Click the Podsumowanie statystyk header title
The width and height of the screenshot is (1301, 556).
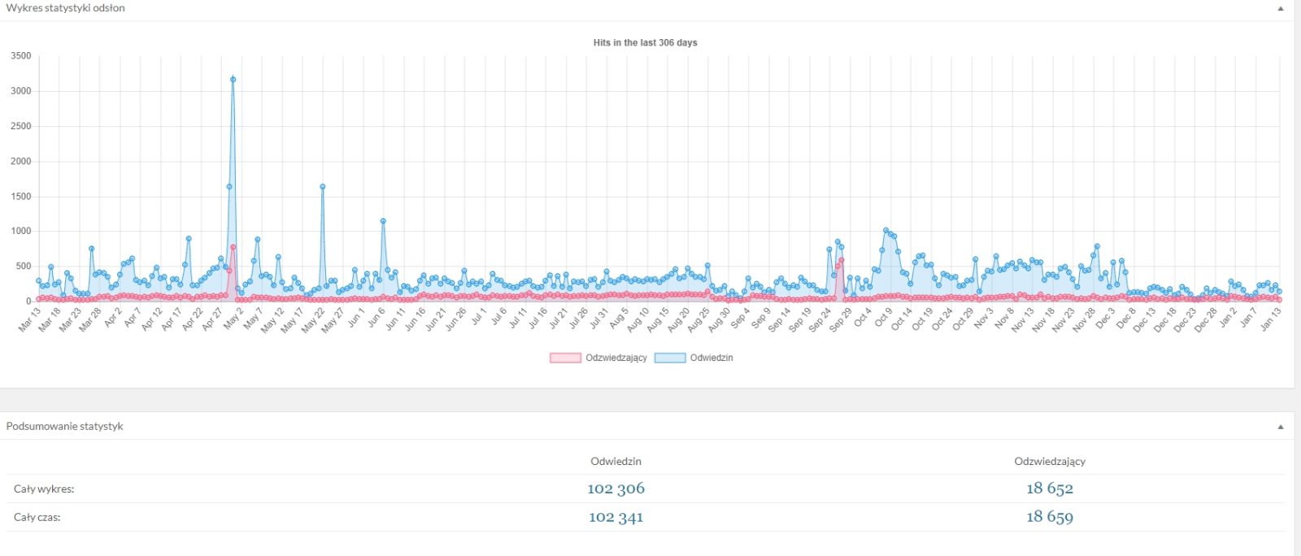click(x=65, y=426)
